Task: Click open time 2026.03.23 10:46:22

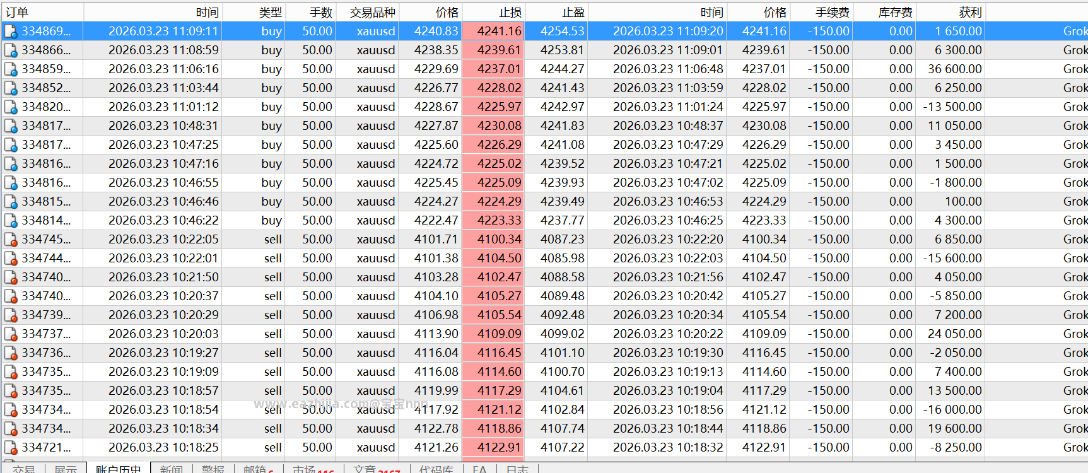Action: (163, 220)
